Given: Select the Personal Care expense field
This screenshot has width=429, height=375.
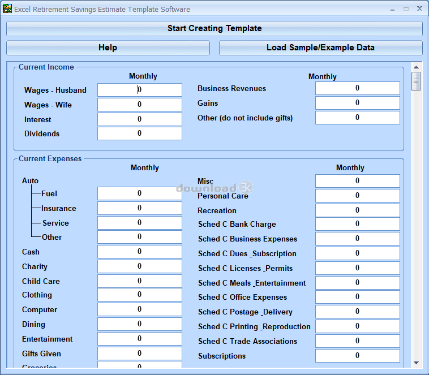Looking at the screenshot, I should 357,196.
